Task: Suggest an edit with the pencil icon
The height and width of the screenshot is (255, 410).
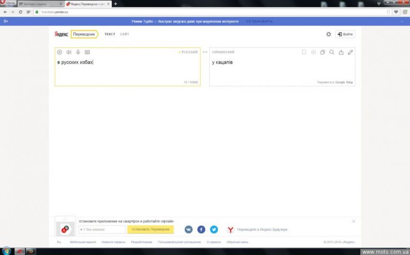Action: point(350,52)
